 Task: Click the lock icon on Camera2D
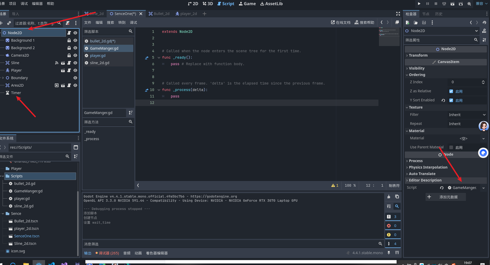tap(69, 55)
